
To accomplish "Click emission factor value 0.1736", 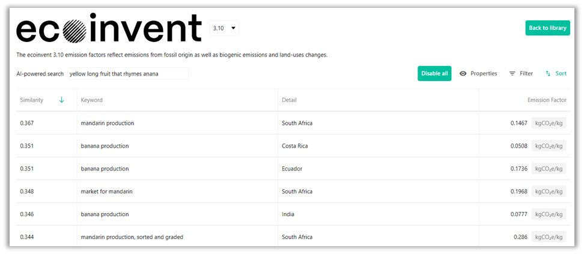I will click(x=519, y=169).
